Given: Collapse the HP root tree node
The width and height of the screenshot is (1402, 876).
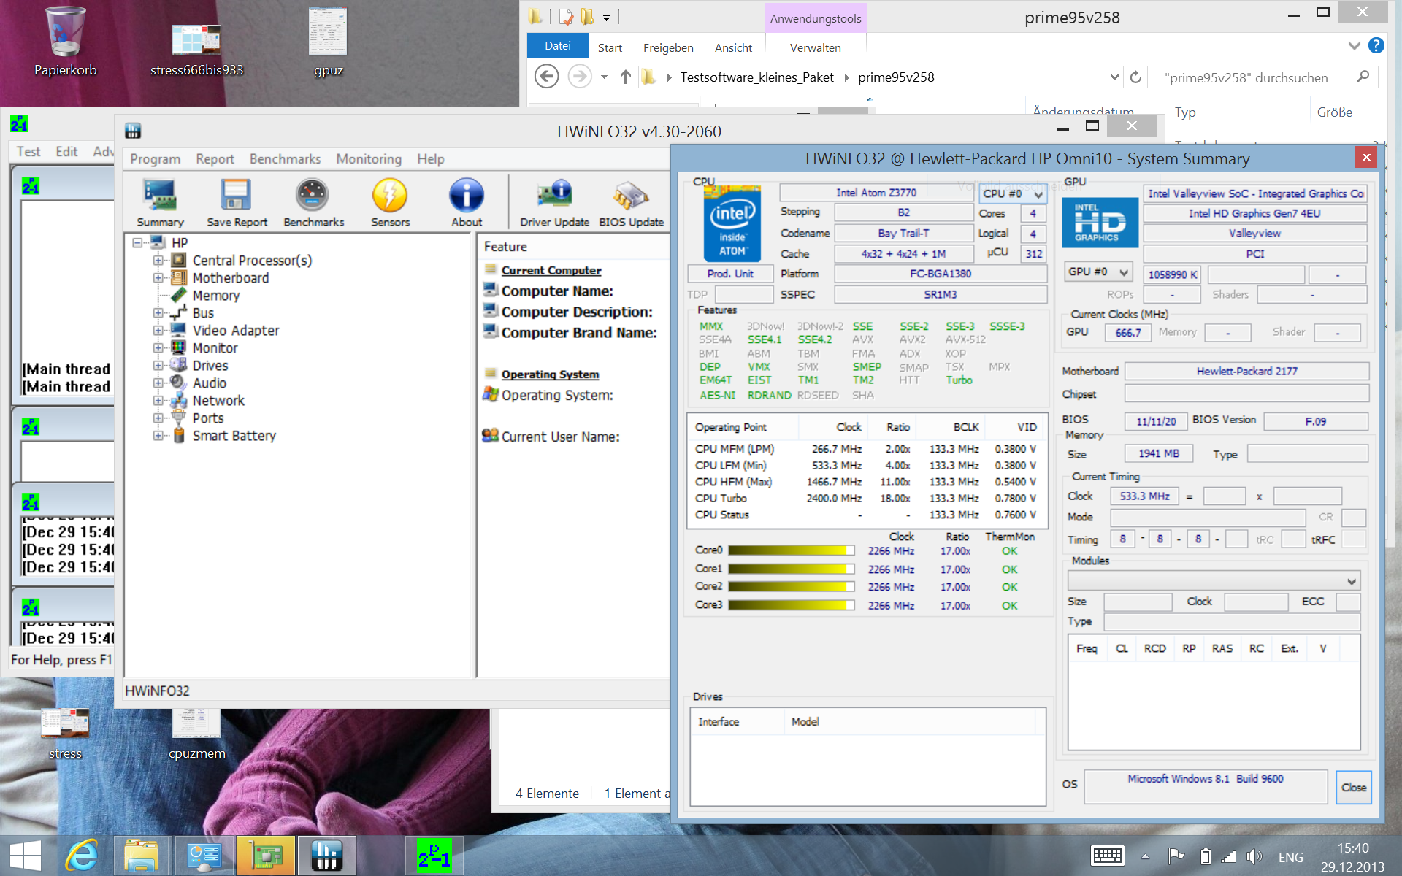Looking at the screenshot, I should (137, 243).
